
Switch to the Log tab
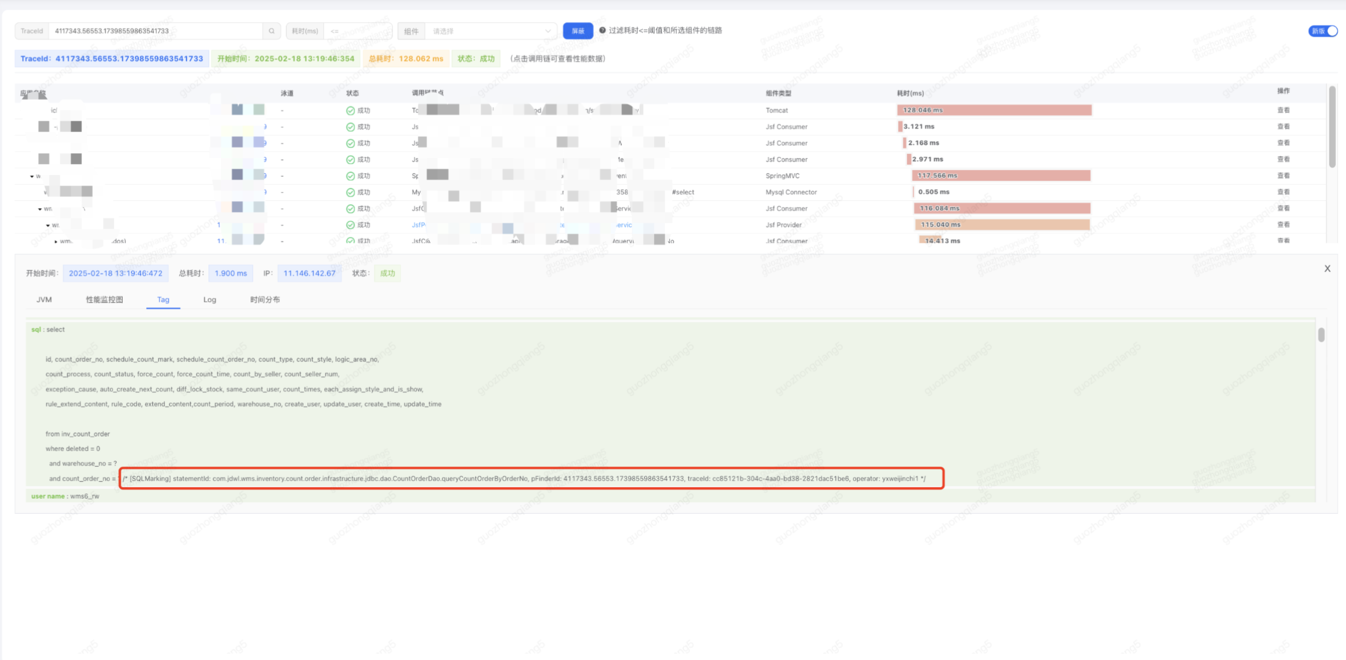[x=209, y=300]
